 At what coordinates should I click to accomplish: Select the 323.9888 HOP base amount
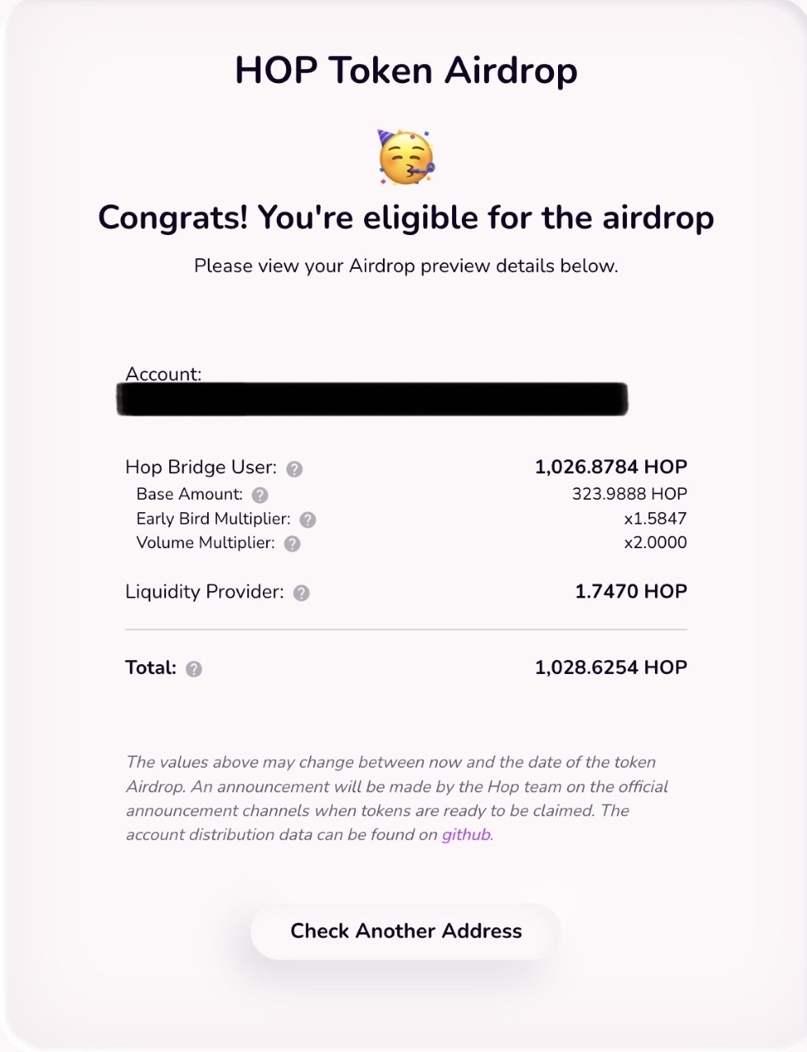pos(629,494)
